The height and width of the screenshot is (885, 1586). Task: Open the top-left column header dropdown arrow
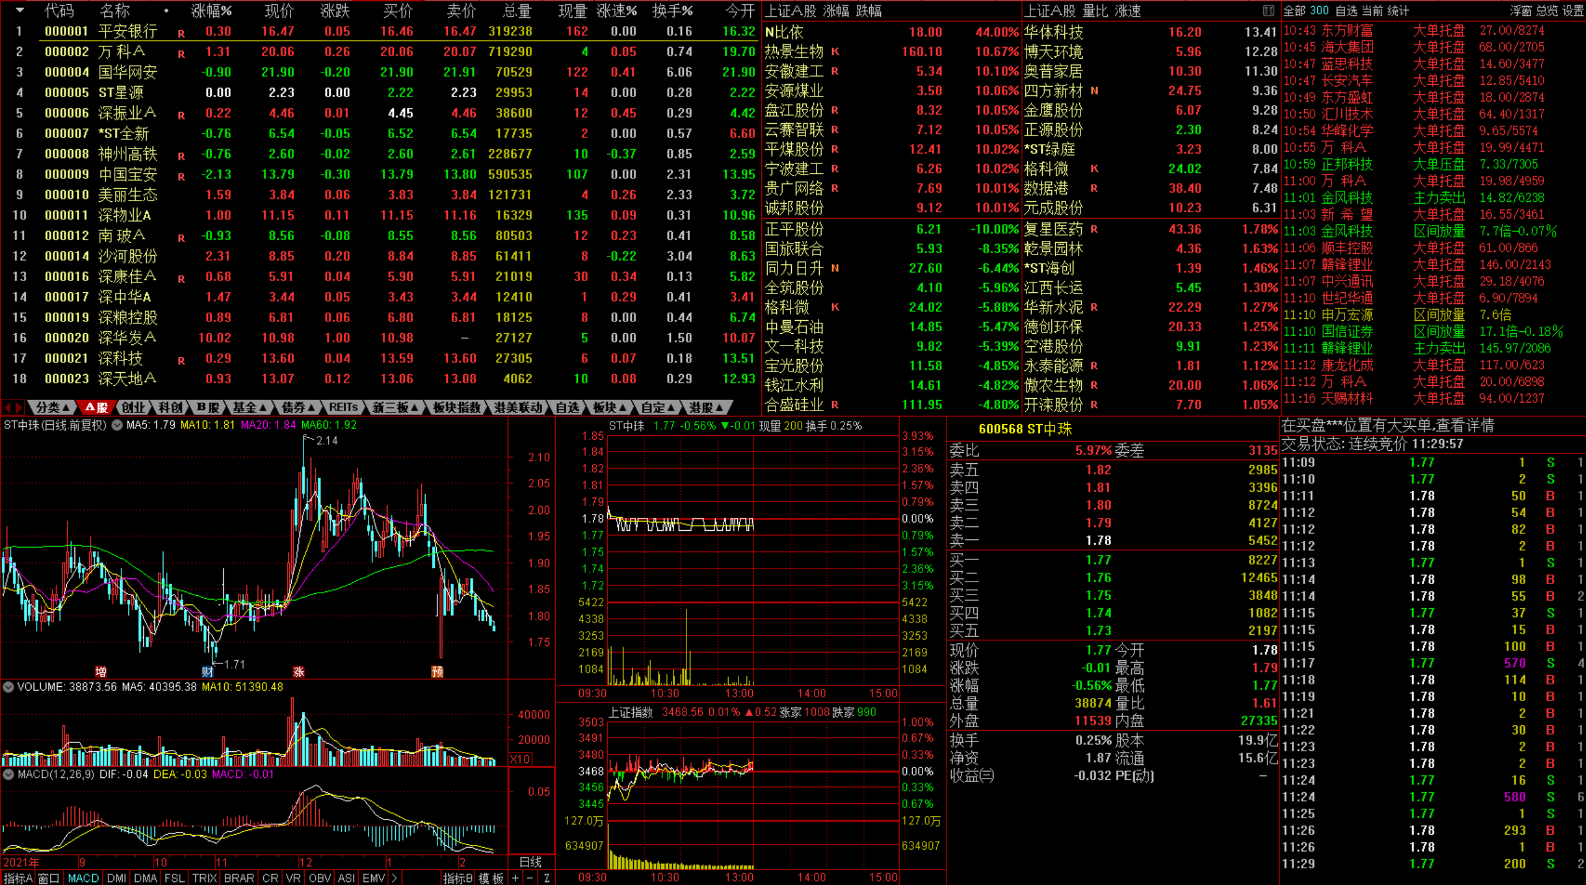[20, 11]
